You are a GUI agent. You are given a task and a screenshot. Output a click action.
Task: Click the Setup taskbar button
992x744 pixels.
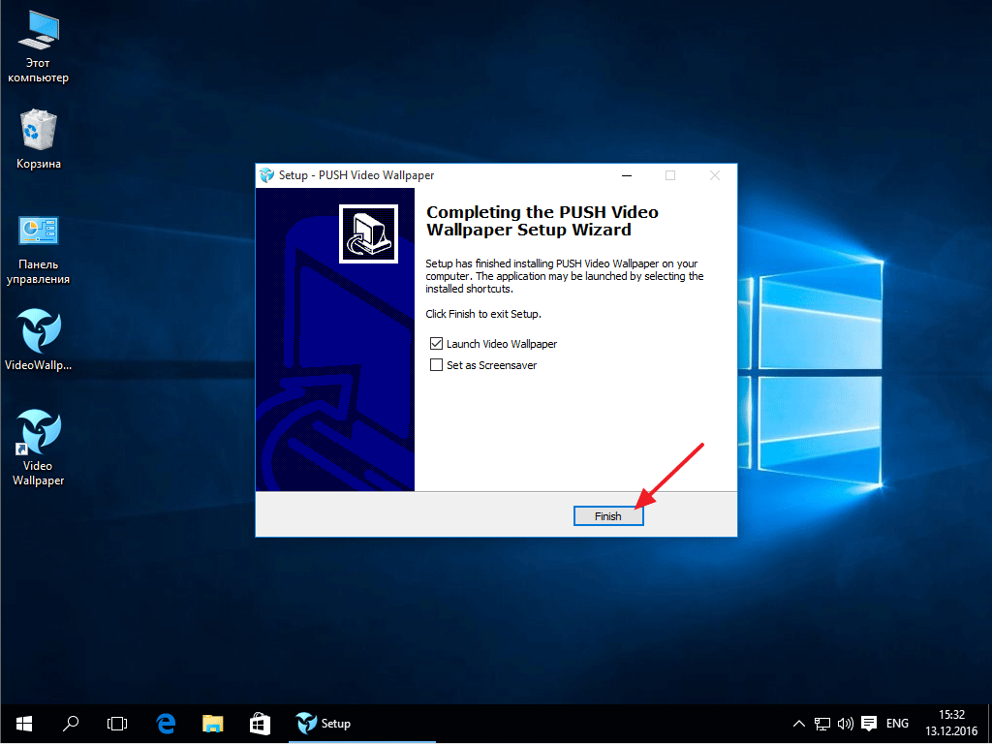pos(325,724)
